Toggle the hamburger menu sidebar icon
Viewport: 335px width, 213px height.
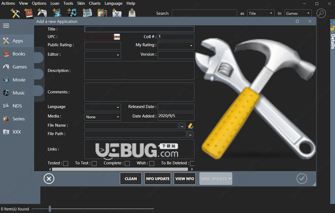(6, 26)
